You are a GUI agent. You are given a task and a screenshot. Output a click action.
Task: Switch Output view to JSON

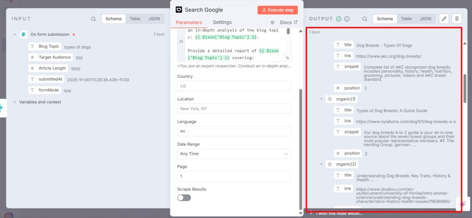pos(425,19)
